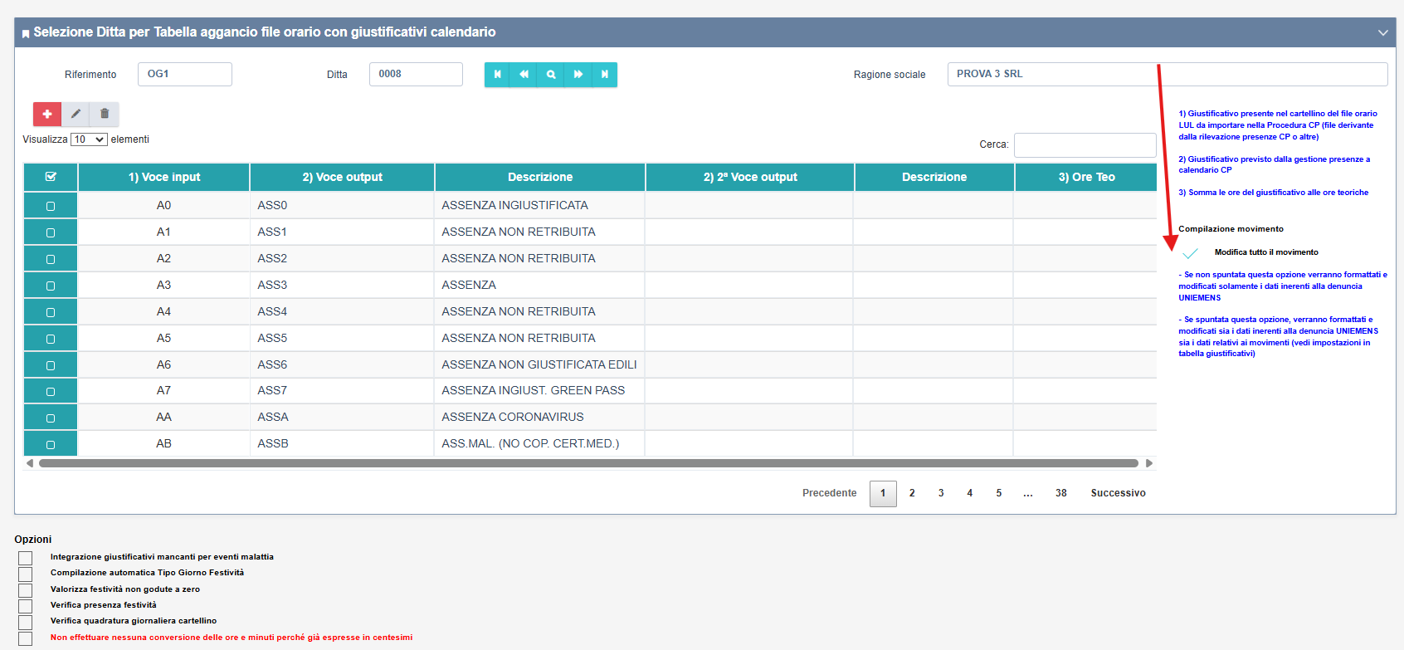Open company search magnifier
This screenshot has width=1404, height=650.
(551, 75)
